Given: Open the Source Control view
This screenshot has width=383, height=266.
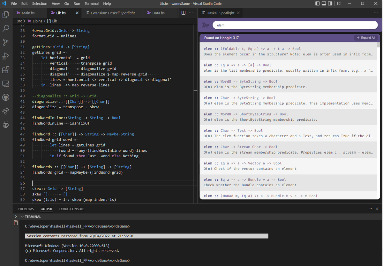Looking at the screenshot, I should click(6, 42).
